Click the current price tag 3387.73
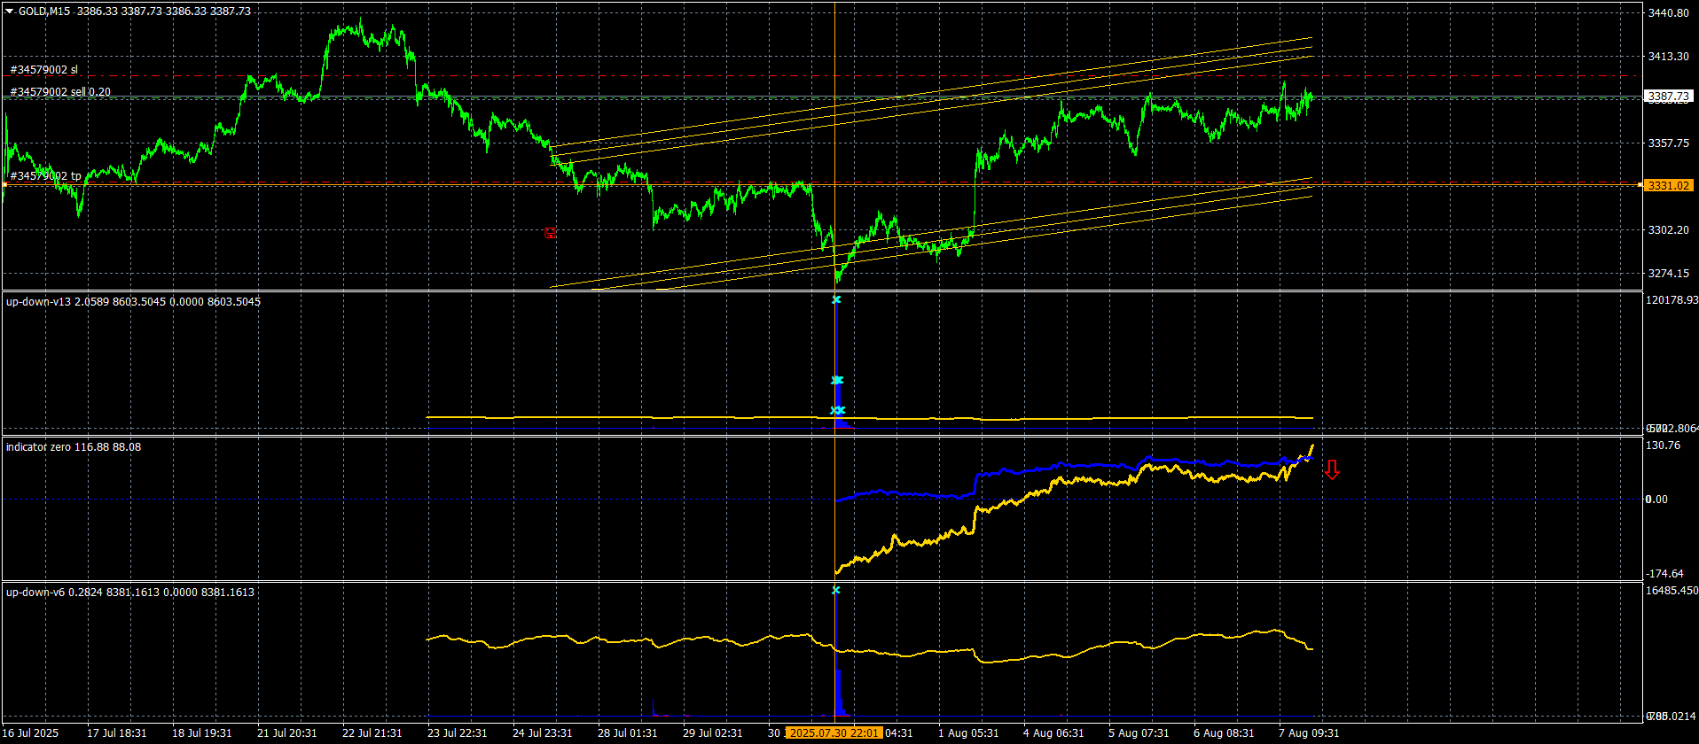 (x=1668, y=97)
